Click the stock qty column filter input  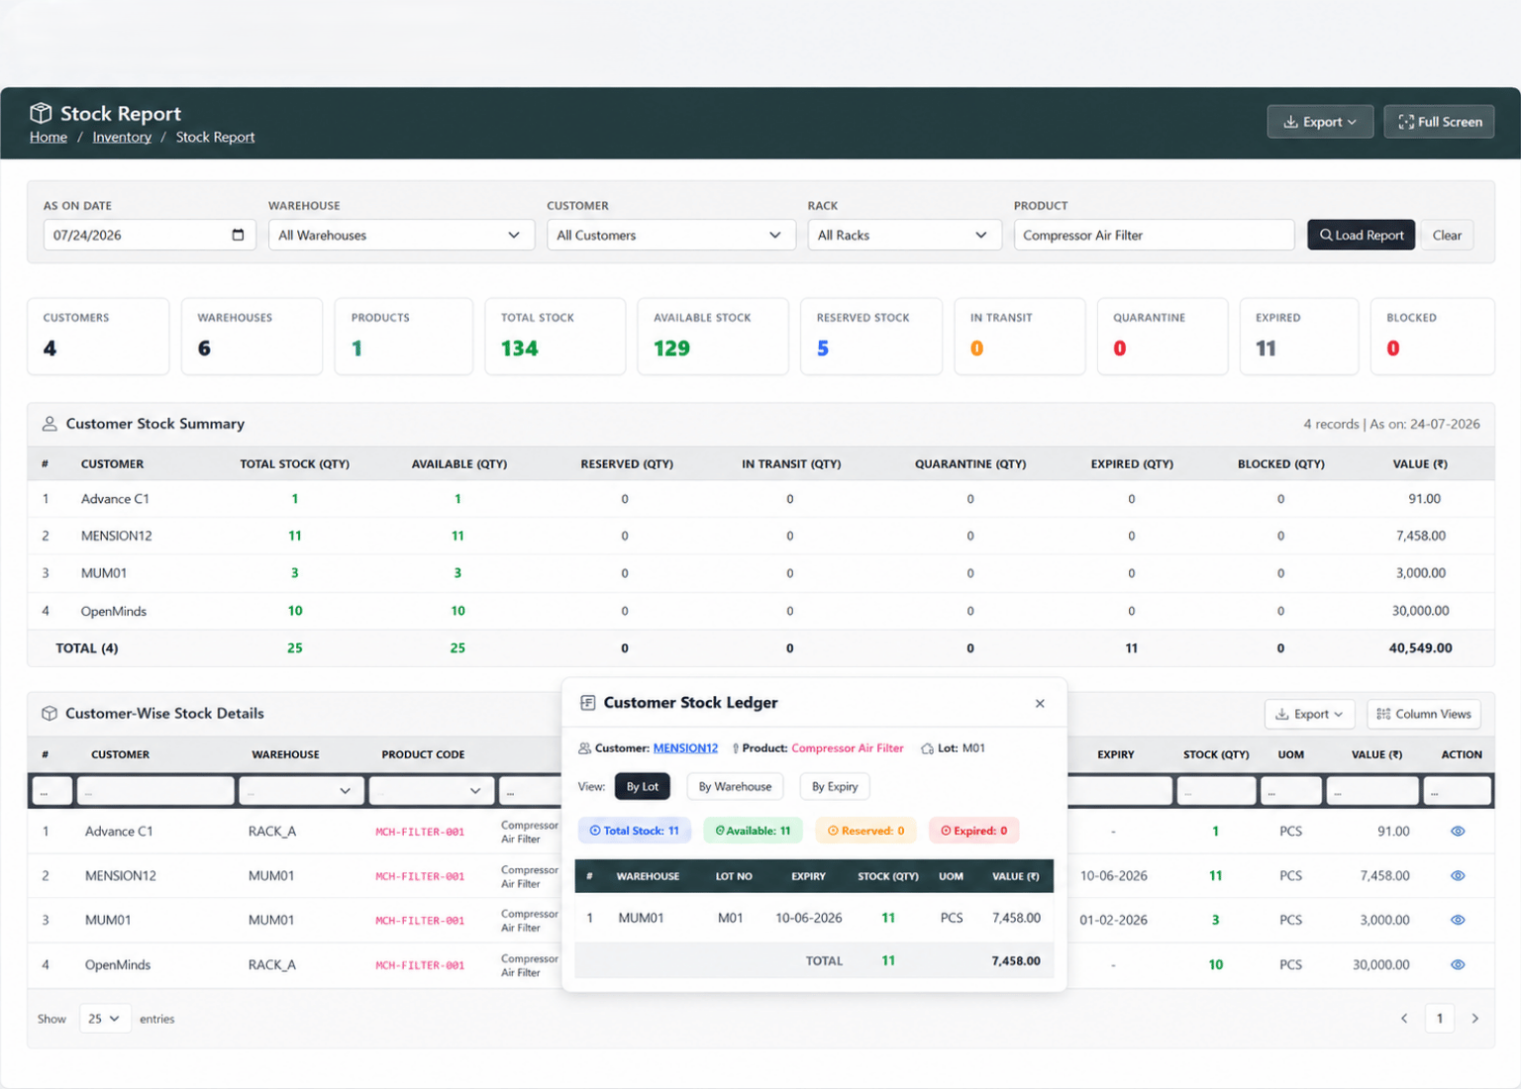pos(1216,791)
